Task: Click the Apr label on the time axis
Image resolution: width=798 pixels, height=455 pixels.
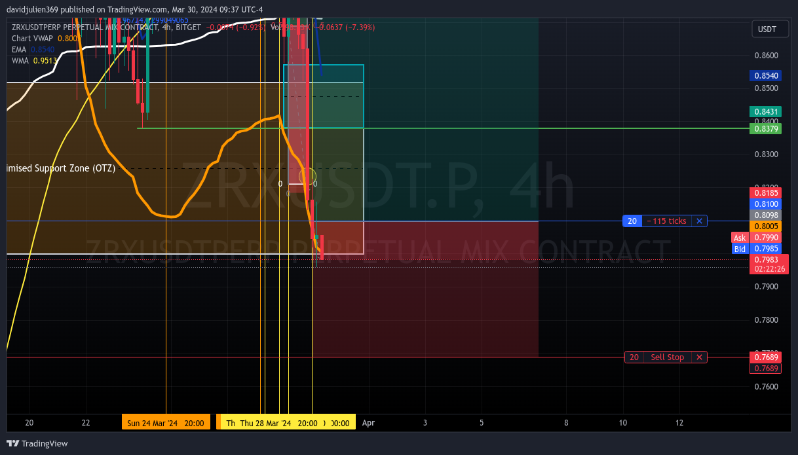Action: pos(368,423)
